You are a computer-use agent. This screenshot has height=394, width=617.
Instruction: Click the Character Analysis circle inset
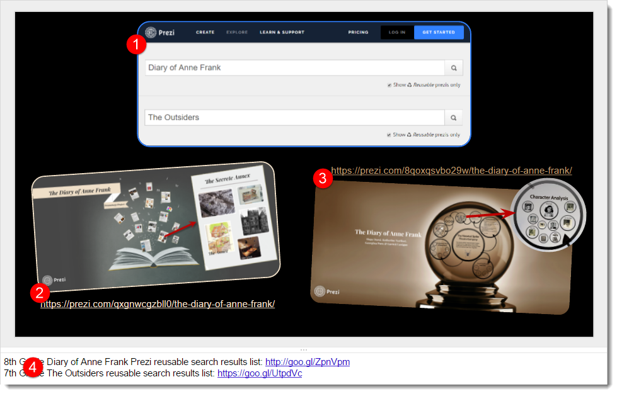tap(549, 215)
